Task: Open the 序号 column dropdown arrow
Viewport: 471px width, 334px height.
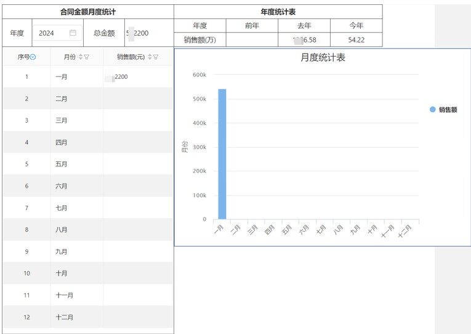Action: (x=33, y=57)
